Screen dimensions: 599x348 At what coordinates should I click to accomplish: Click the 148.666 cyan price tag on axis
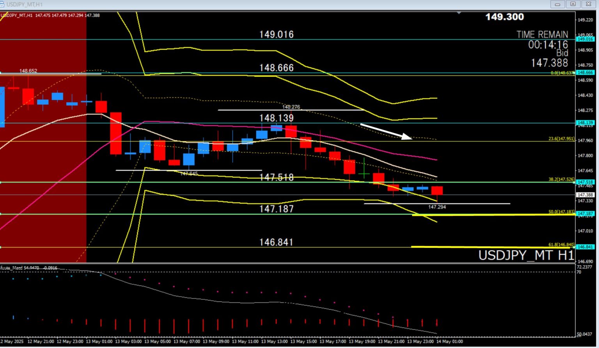point(585,73)
